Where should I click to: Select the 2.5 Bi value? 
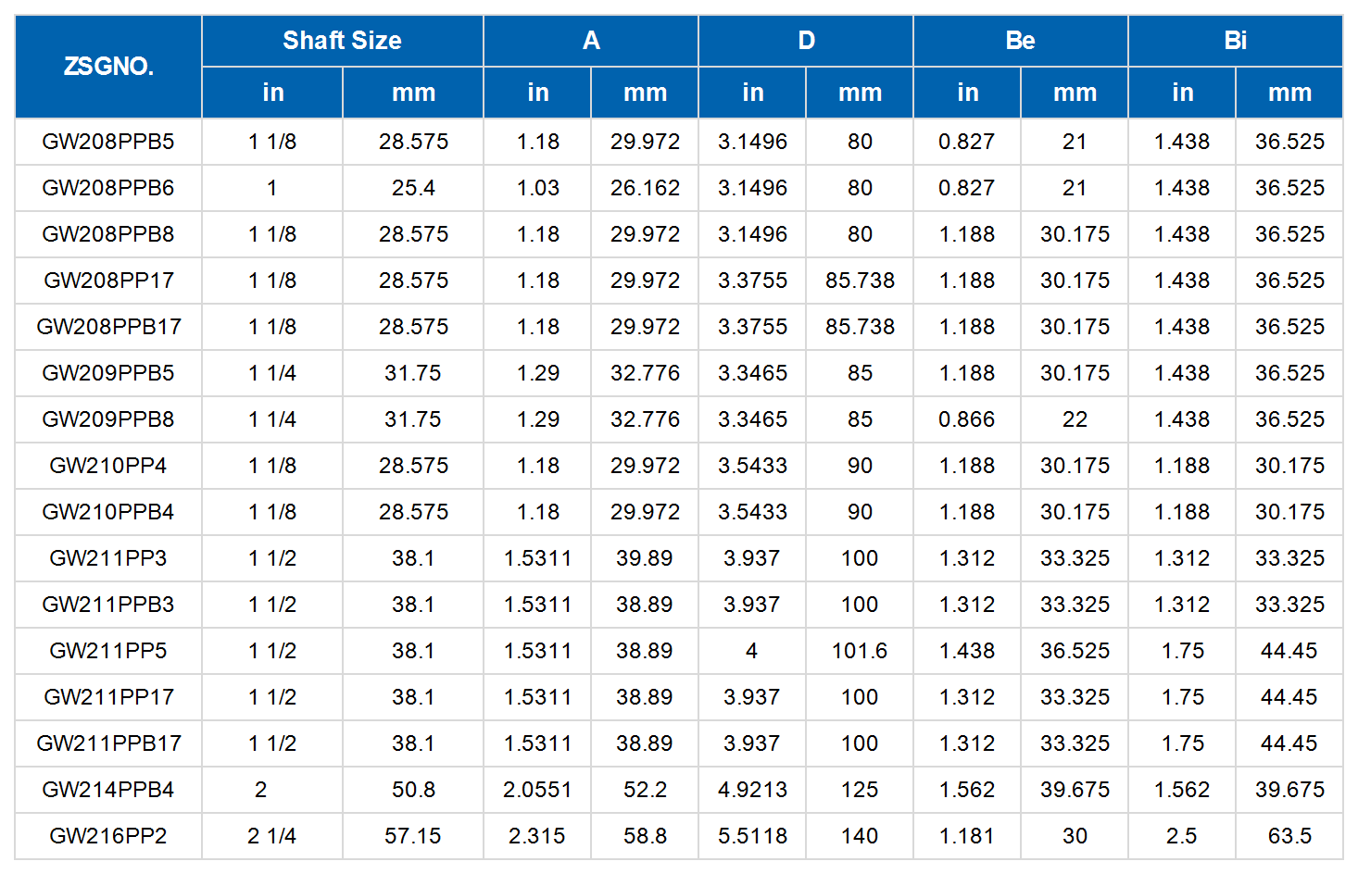(x=1182, y=836)
